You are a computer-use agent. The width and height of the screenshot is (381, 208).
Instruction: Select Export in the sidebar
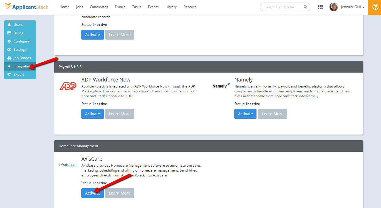19,75
